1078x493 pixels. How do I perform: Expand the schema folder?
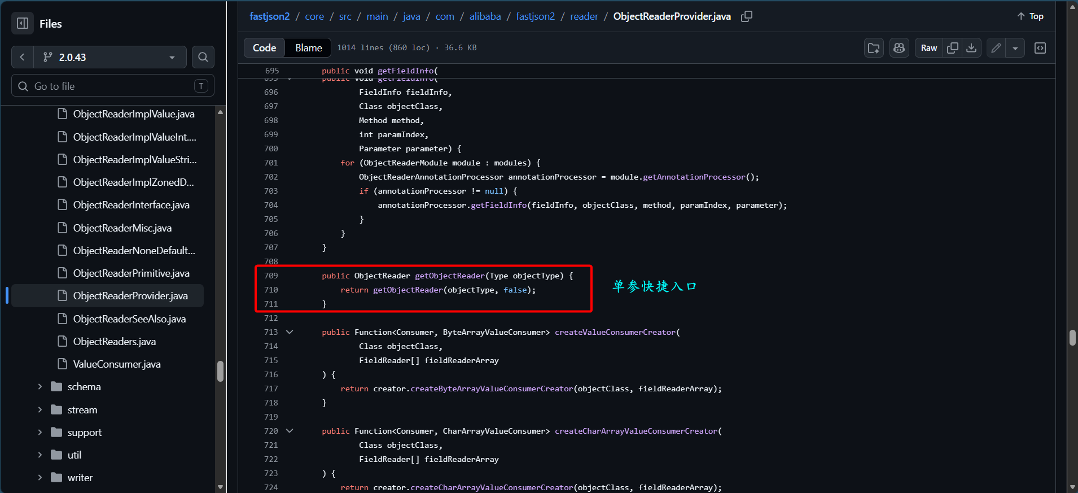40,386
